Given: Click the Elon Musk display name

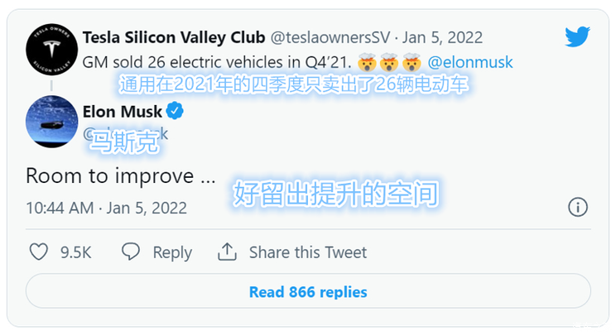Looking at the screenshot, I should coord(123,111).
